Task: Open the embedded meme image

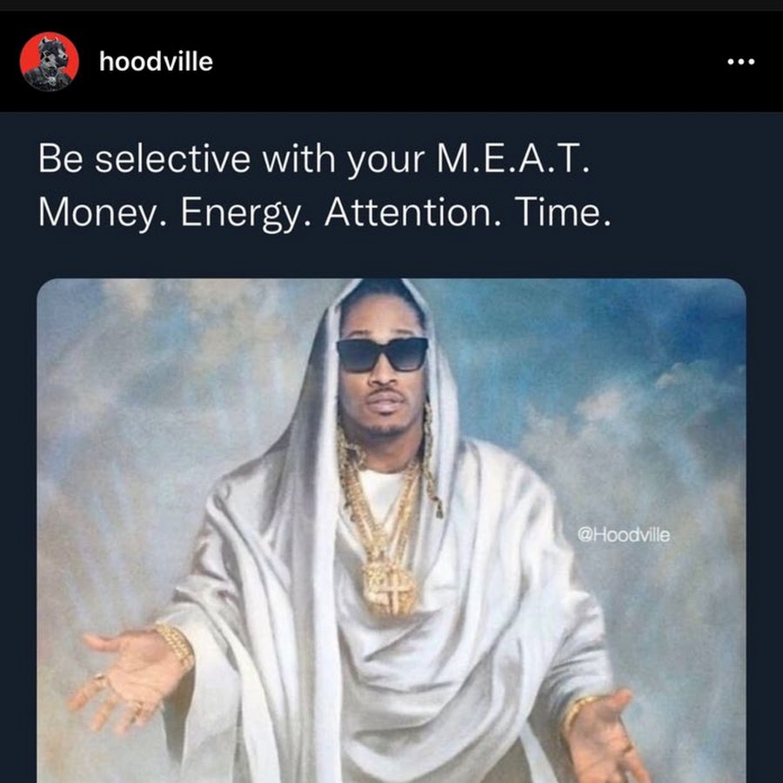Action: point(391,531)
